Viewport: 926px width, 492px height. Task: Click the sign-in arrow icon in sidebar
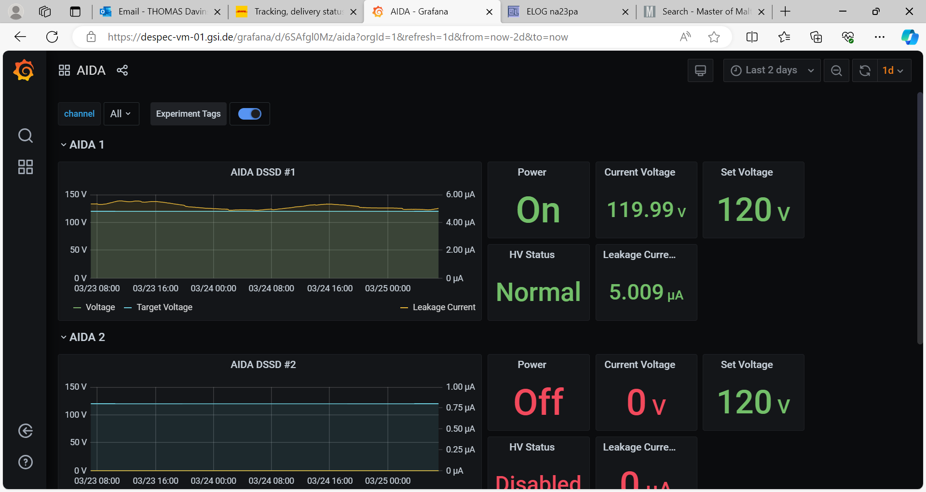pyautogui.click(x=26, y=431)
